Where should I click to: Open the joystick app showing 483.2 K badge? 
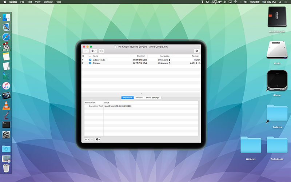6,47
